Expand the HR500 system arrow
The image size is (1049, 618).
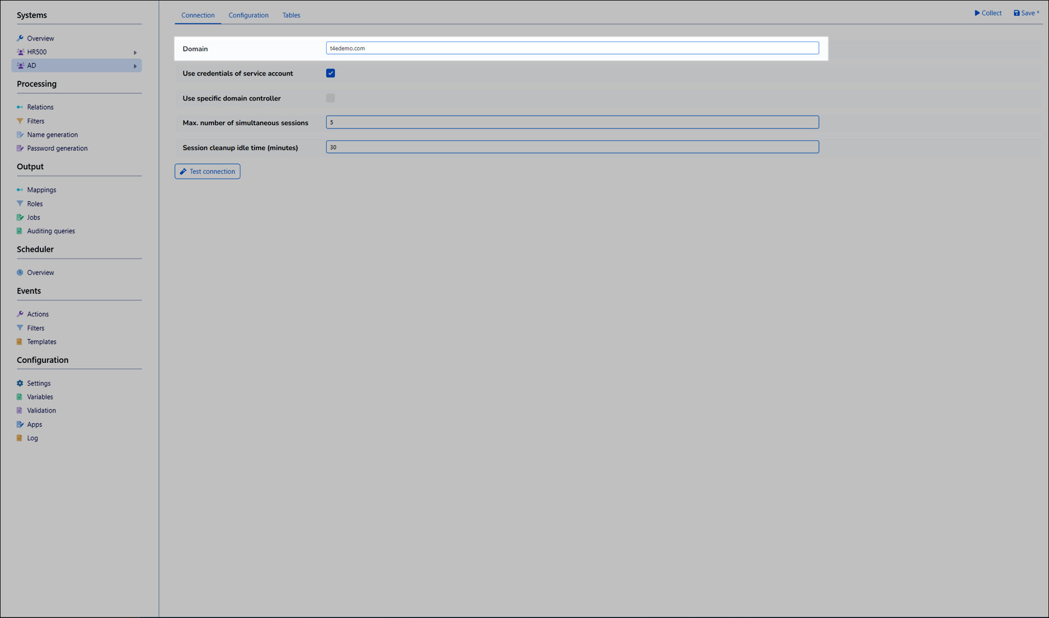[x=135, y=52]
